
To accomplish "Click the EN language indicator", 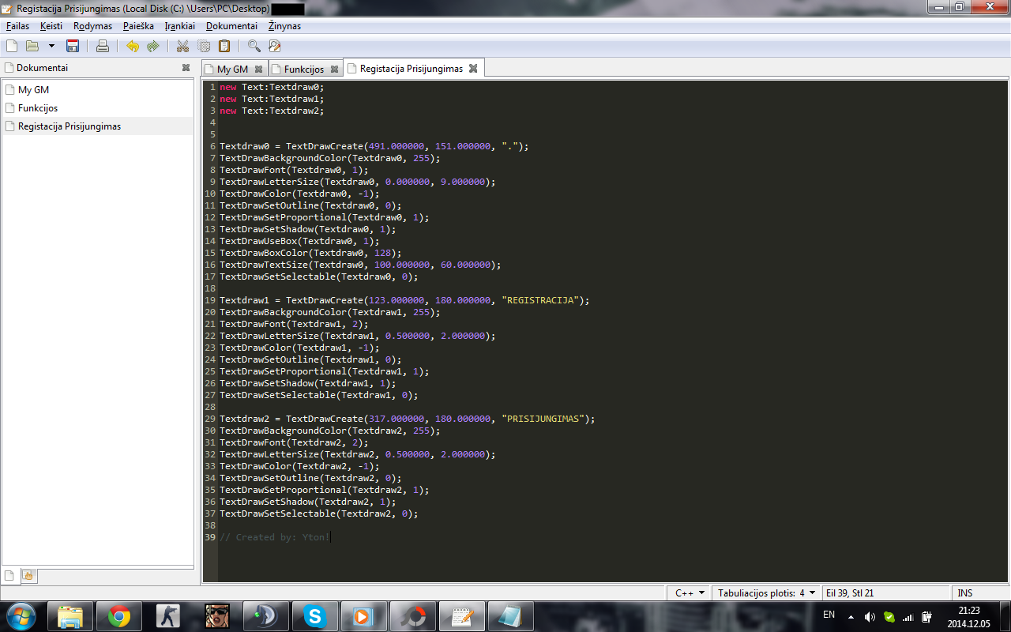I will click(829, 615).
